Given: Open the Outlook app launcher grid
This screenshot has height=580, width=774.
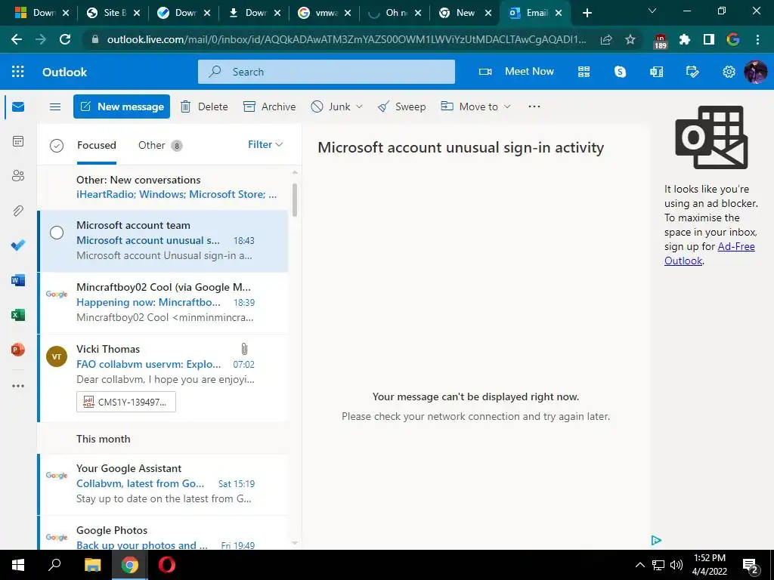Looking at the screenshot, I should pos(18,72).
